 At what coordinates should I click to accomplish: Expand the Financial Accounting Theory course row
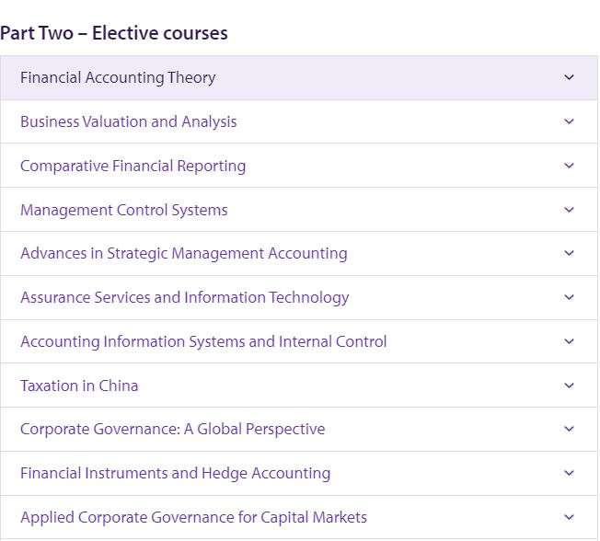point(118,77)
